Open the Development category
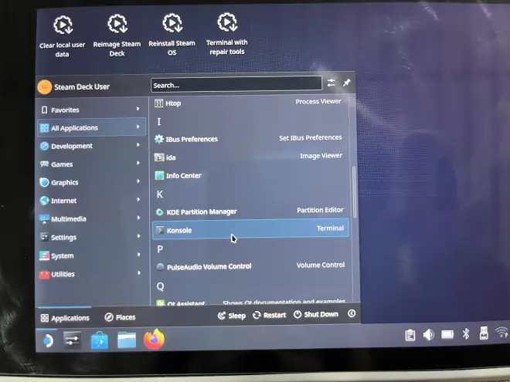The width and height of the screenshot is (510, 382). (x=92, y=146)
